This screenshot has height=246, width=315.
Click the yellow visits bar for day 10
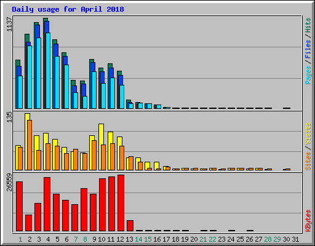pos(100,147)
